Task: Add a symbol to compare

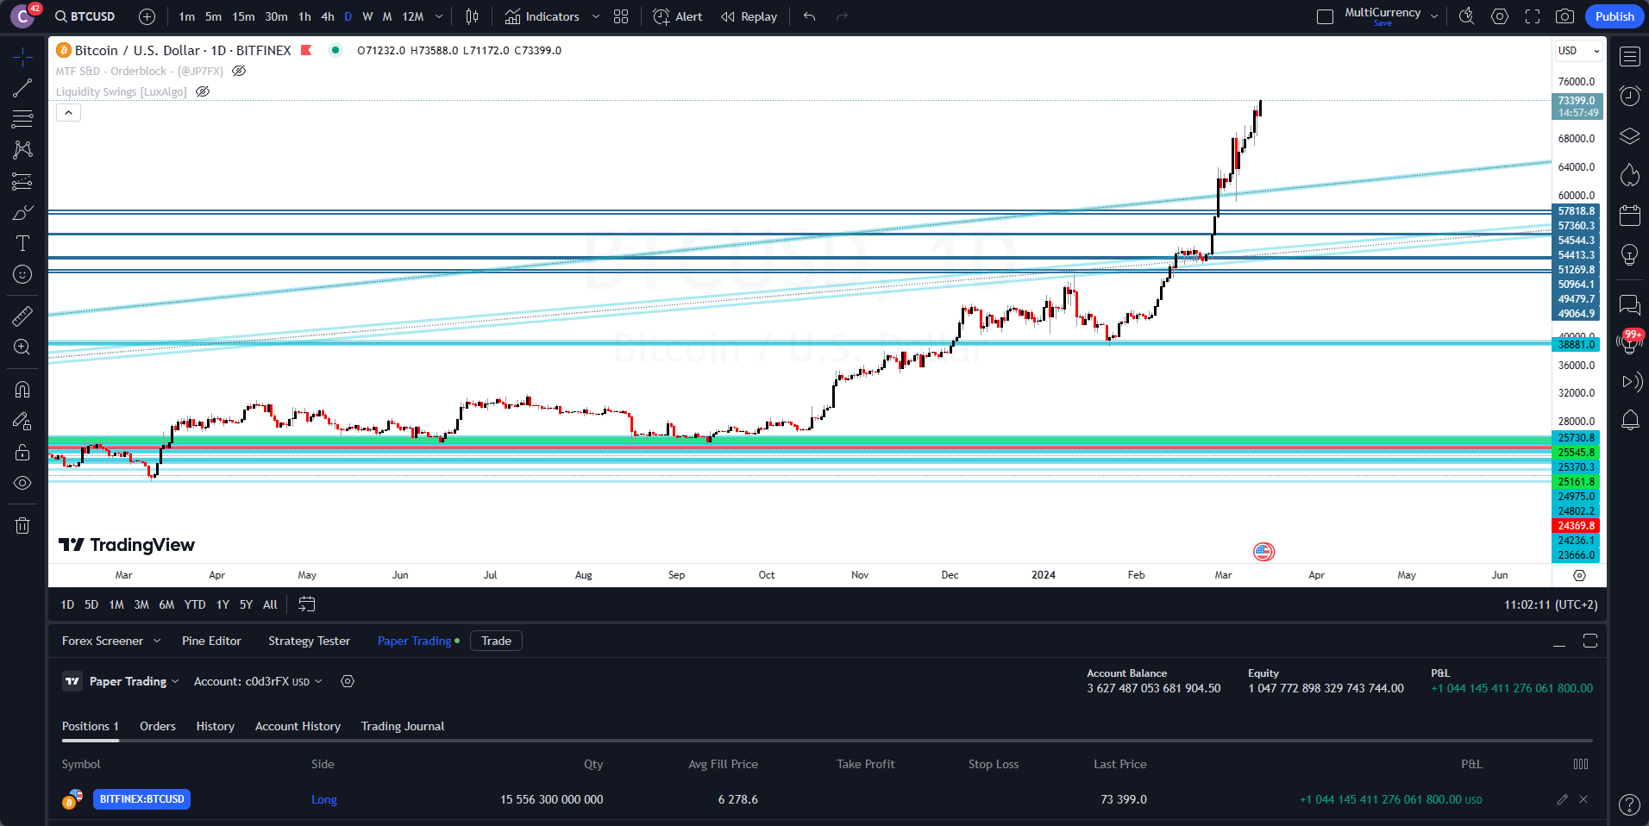Action: [x=147, y=16]
